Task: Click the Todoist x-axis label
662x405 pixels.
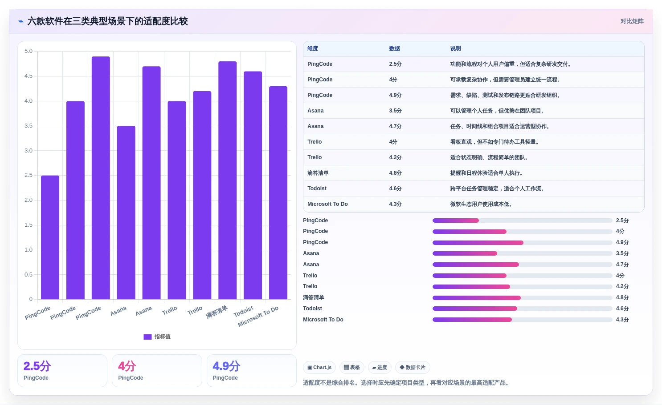Action: tap(244, 311)
